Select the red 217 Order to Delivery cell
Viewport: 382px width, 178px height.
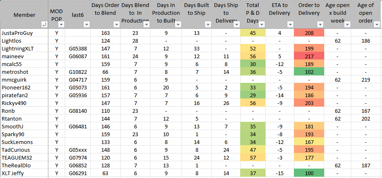309,56
